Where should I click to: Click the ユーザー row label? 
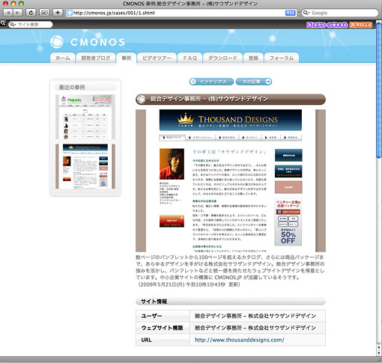[x=151, y=316]
